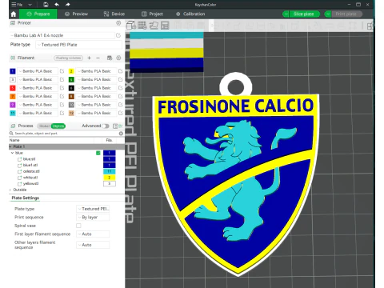
Task: Click filament 11 cyan color swatch
Action: [13, 113]
